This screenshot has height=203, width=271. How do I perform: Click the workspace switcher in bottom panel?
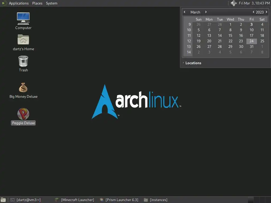coord(259,200)
